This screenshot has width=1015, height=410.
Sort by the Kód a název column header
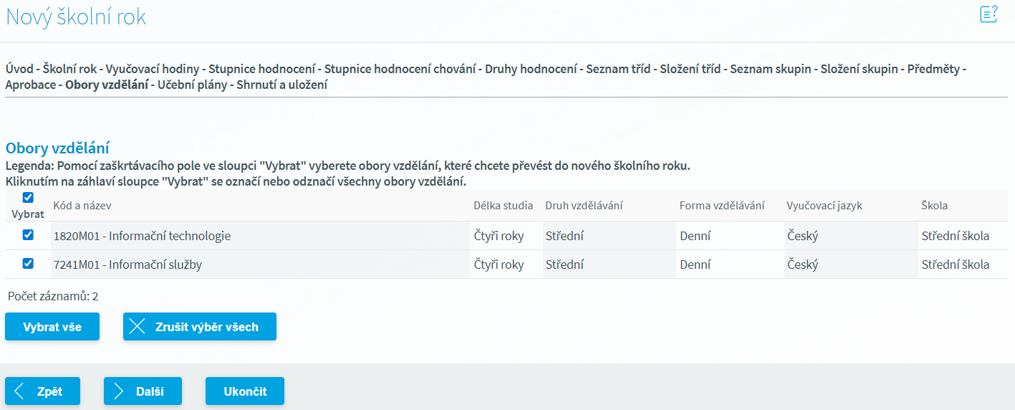tap(82, 206)
